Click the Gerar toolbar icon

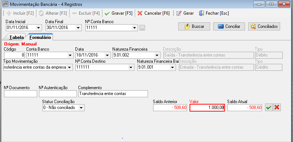coord(179,14)
